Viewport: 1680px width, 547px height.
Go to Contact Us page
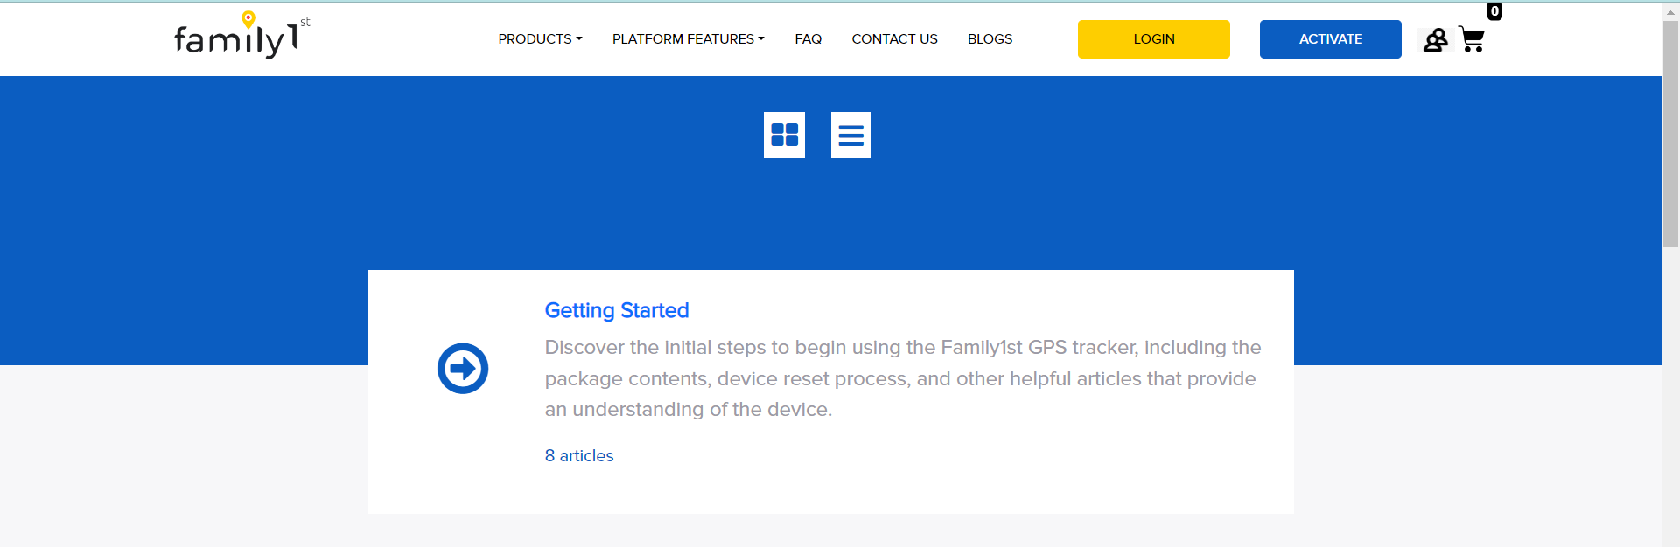click(x=894, y=39)
